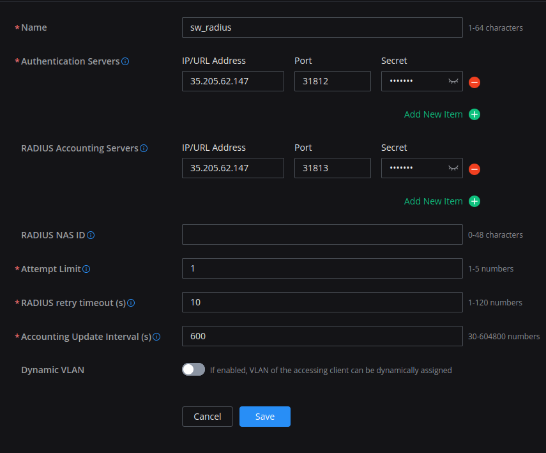Viewport: 546px width, 453px height.
Task: Click info icon next to RADIUS retry timeout
Action: click(132, 303)
